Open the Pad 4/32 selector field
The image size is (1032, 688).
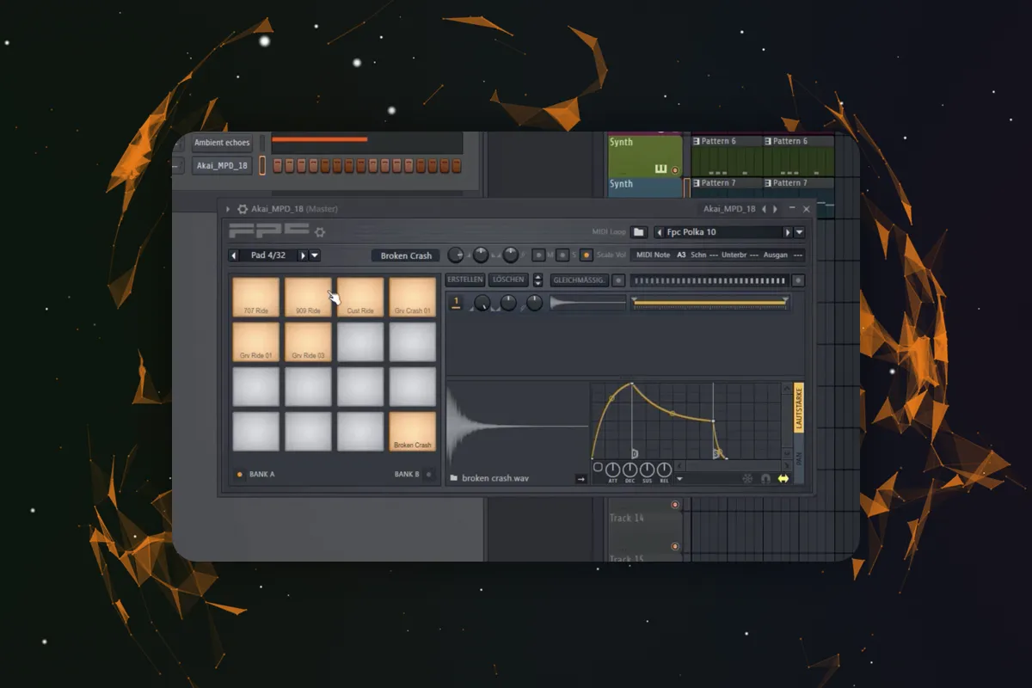tap(268, 255)
